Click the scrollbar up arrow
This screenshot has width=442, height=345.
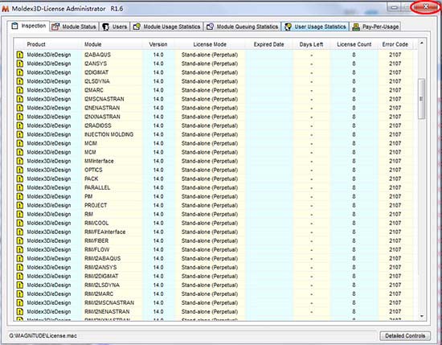click(x=422, y=43)
